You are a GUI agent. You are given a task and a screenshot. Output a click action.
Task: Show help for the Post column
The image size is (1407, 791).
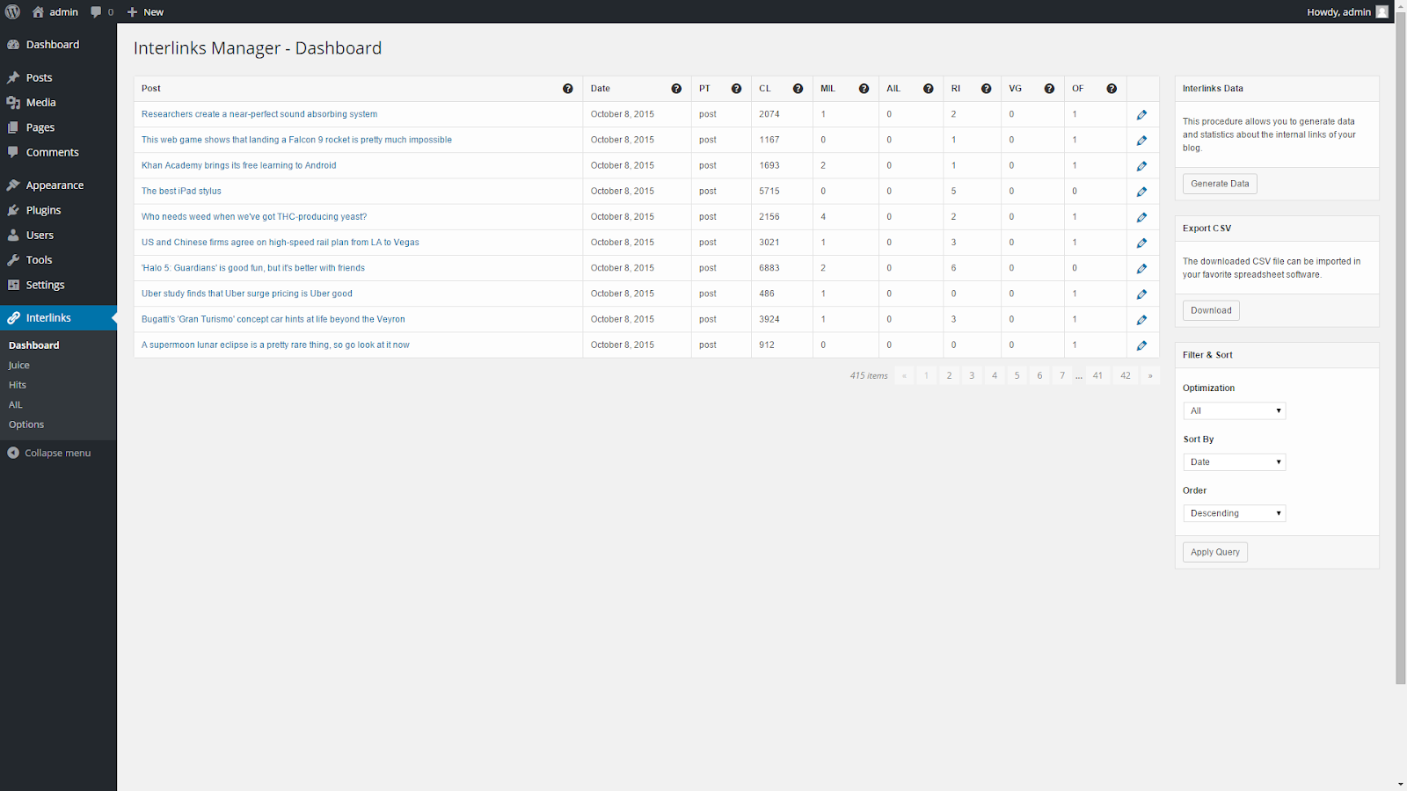568,89
